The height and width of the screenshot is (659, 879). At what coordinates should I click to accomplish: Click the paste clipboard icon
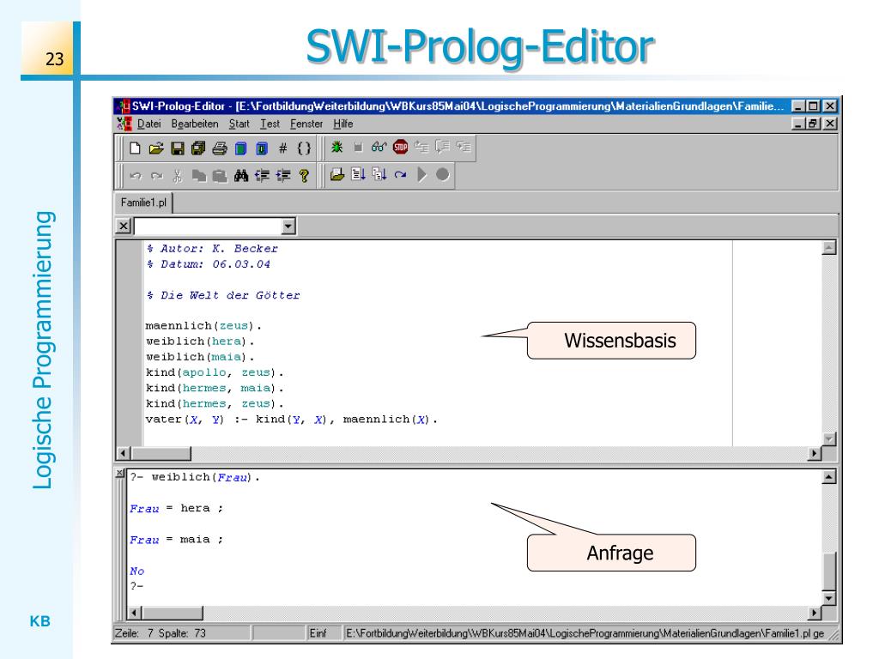pyautogui.click(x=220, y=176)
